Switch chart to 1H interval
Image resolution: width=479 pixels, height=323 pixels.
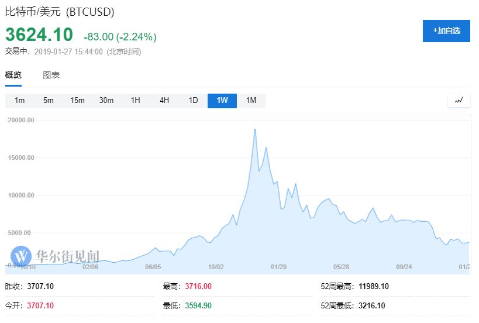(135, 100)
